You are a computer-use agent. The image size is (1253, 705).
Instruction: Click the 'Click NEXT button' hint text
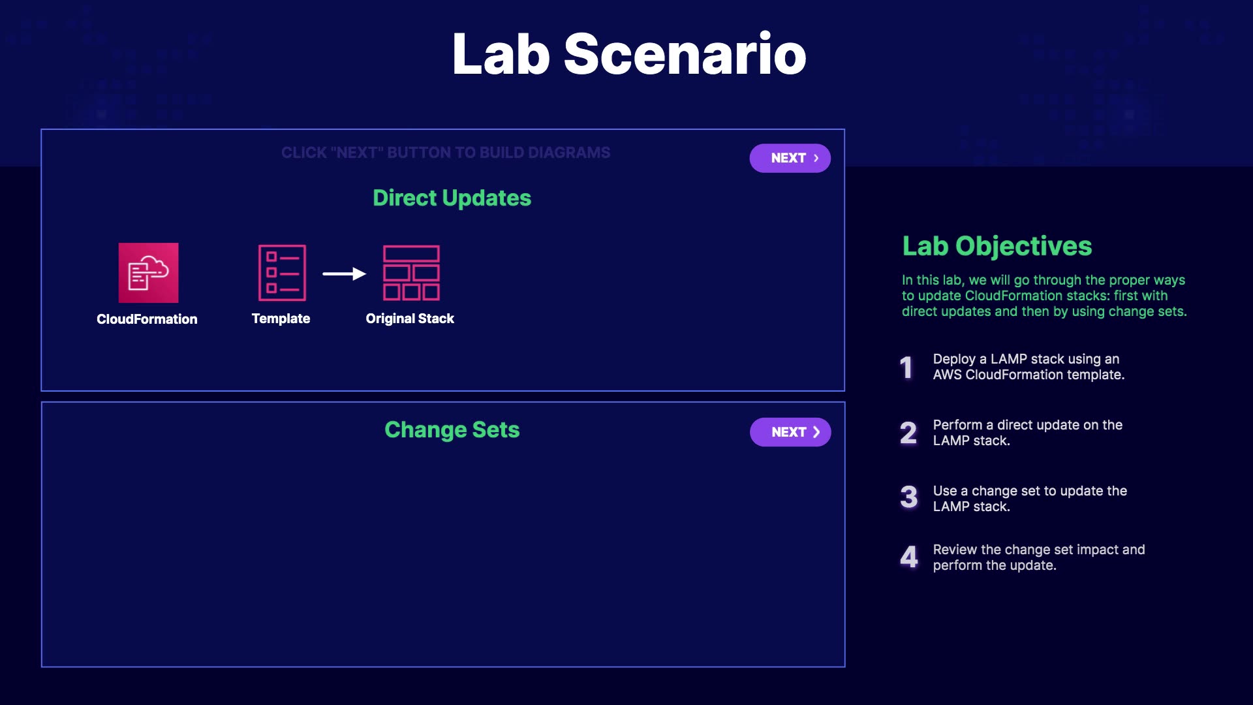(446, 153)
